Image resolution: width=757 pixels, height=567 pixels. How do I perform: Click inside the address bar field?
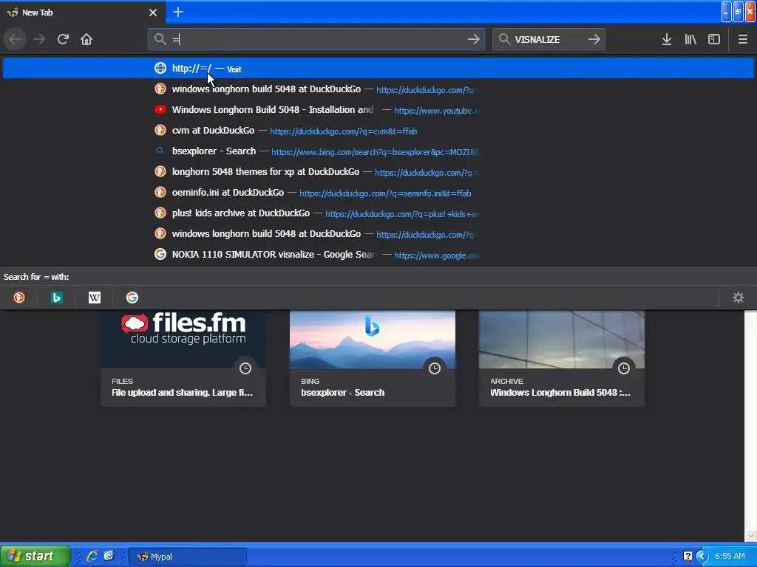coord(316,39)
